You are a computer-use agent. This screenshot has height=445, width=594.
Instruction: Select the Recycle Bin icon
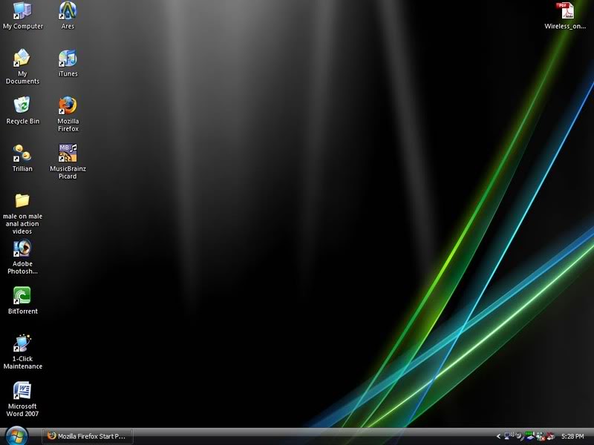click(x=22, y=106)
